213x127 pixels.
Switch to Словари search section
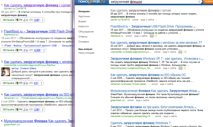tap(84, 42)
